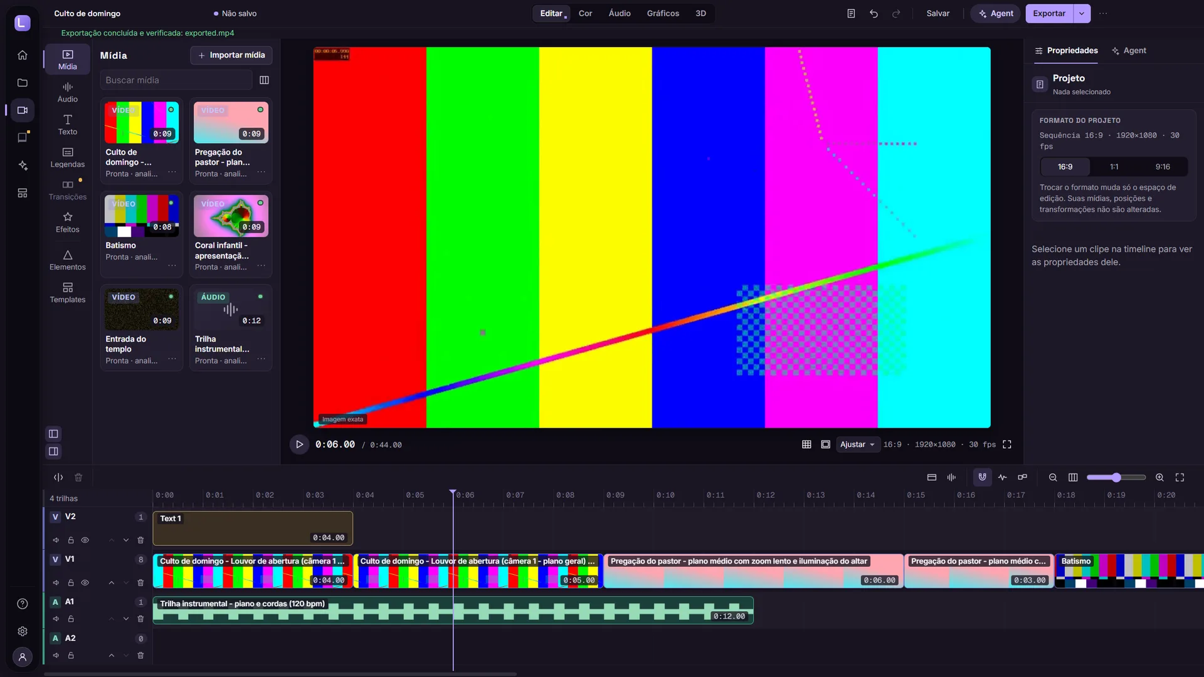Viewport: 1204px width, 677px height.
Task: Enter fullscreen preview mode
Action: tap(1007, 444)
